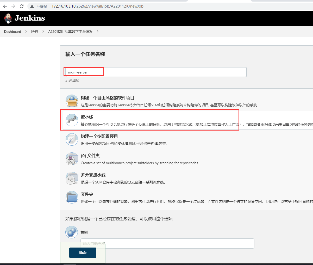Focus the copy-from autocomplete input field

click(167, 243)
